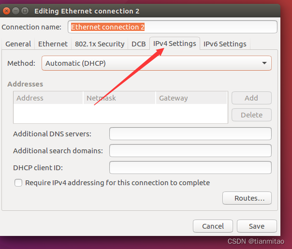Screen dimensions: 292x249
Task: Click the Additional search domains field
Action: point(190,150)
